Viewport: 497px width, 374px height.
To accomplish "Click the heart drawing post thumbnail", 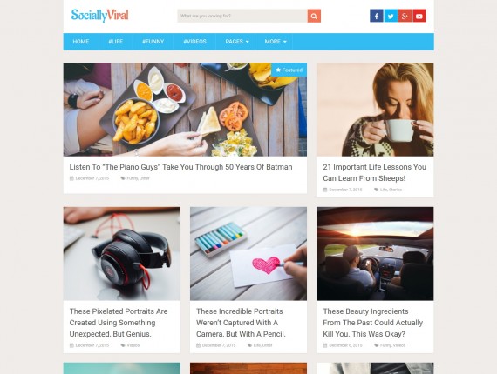I will [x=248, y=254].
